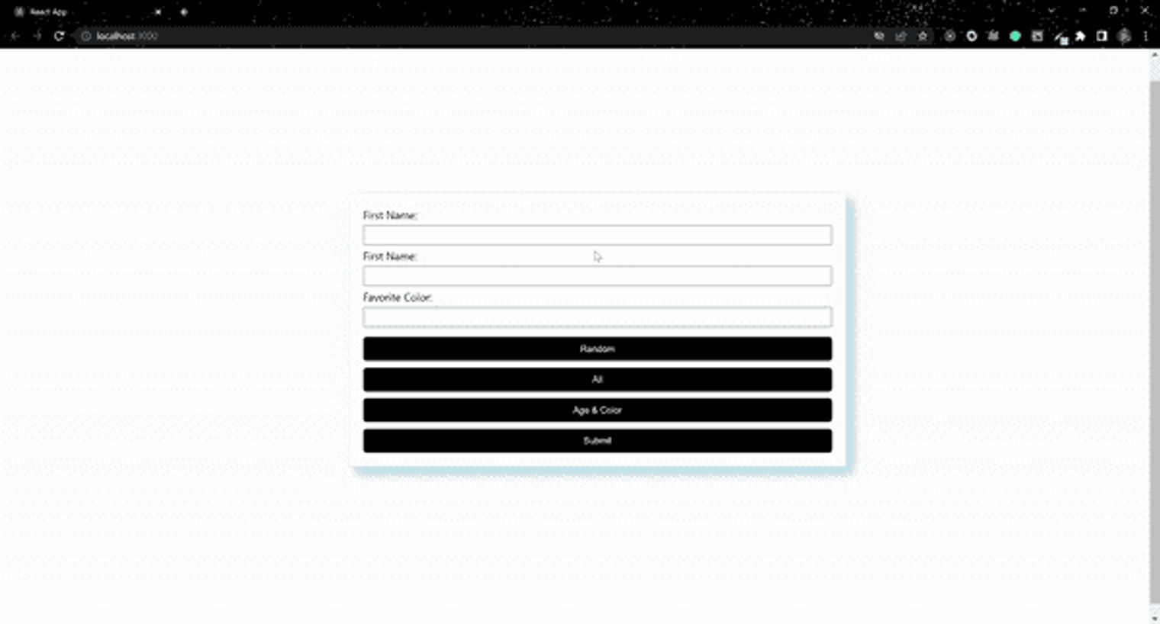Open the green circle extension icon
The image size is (1160, 624).
click(x=1015, y=36)
